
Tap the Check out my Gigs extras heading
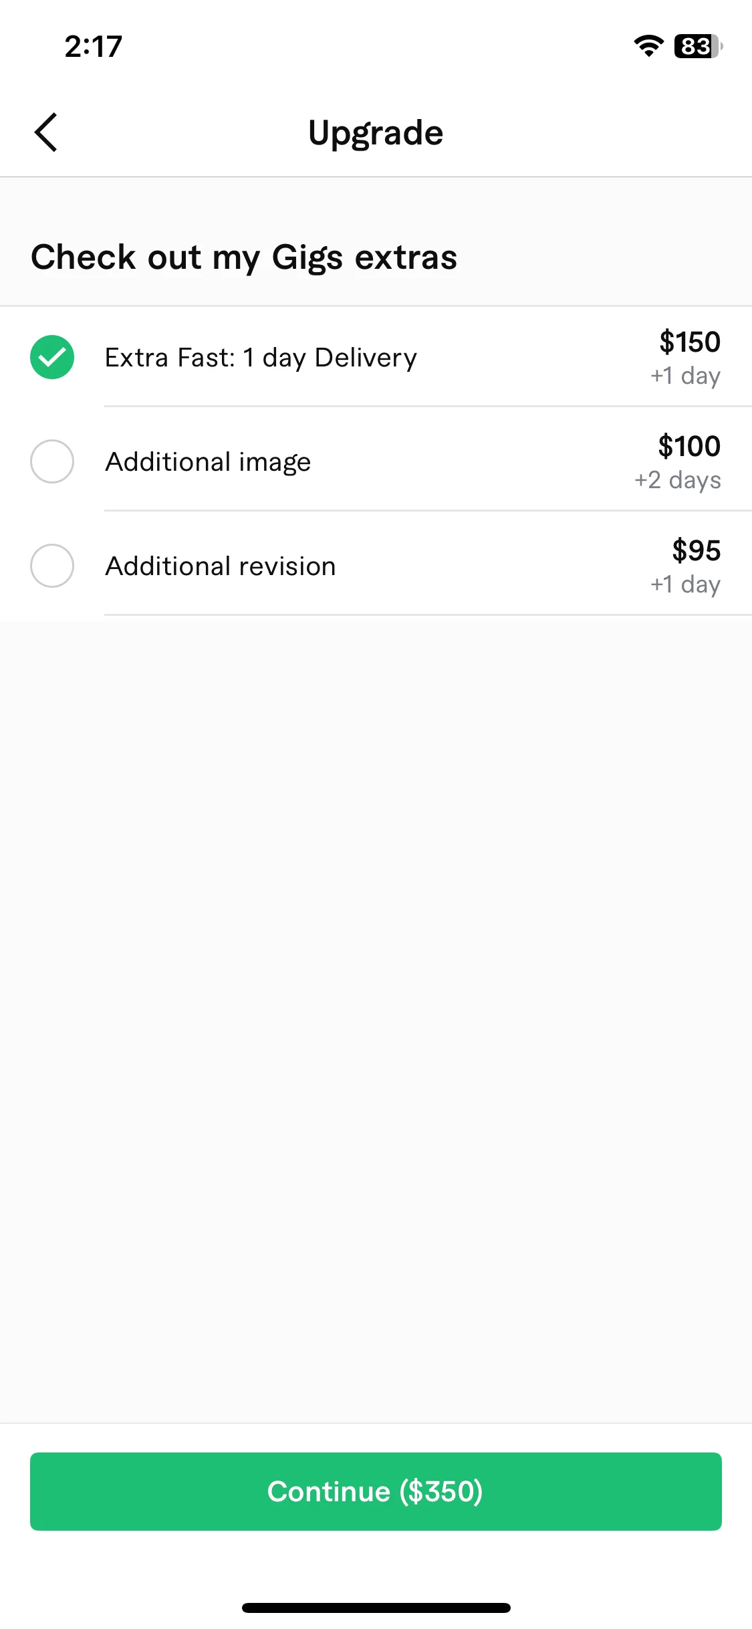point(244,257)
